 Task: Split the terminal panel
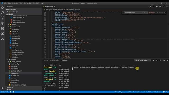click(x=157, y=60)
